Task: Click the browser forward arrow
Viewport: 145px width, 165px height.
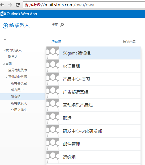Action: 10,5
